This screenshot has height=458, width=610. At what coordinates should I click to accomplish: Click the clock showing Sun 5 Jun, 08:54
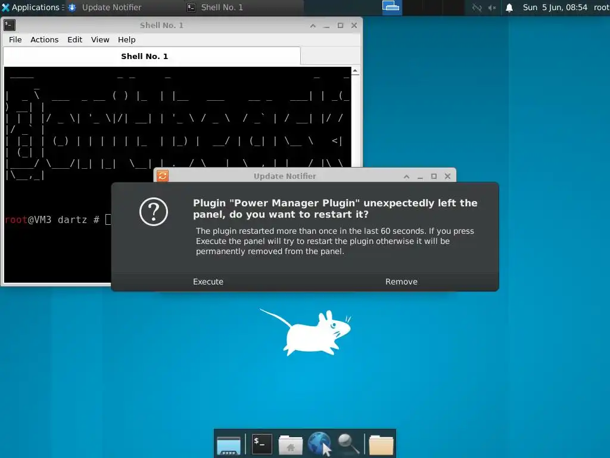tap(555, 7)
